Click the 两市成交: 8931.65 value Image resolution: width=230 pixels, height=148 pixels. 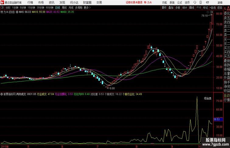[x=26, y=94]
